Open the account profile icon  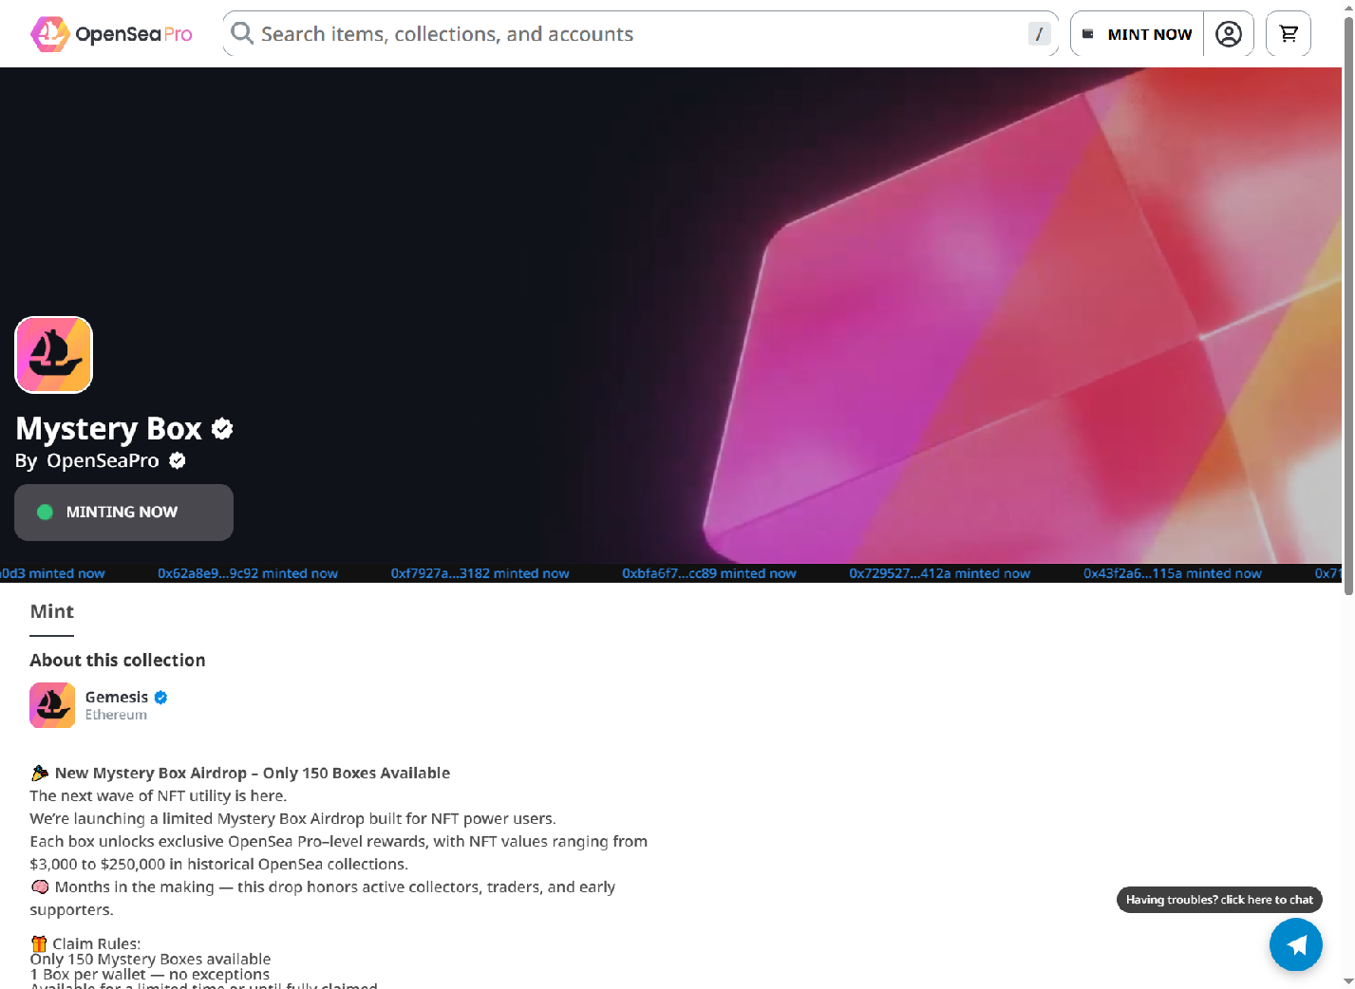pos(1229,34)
